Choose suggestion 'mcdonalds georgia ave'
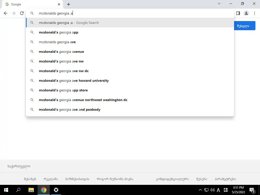Viewport: 260px width, 195px height. 130,42
